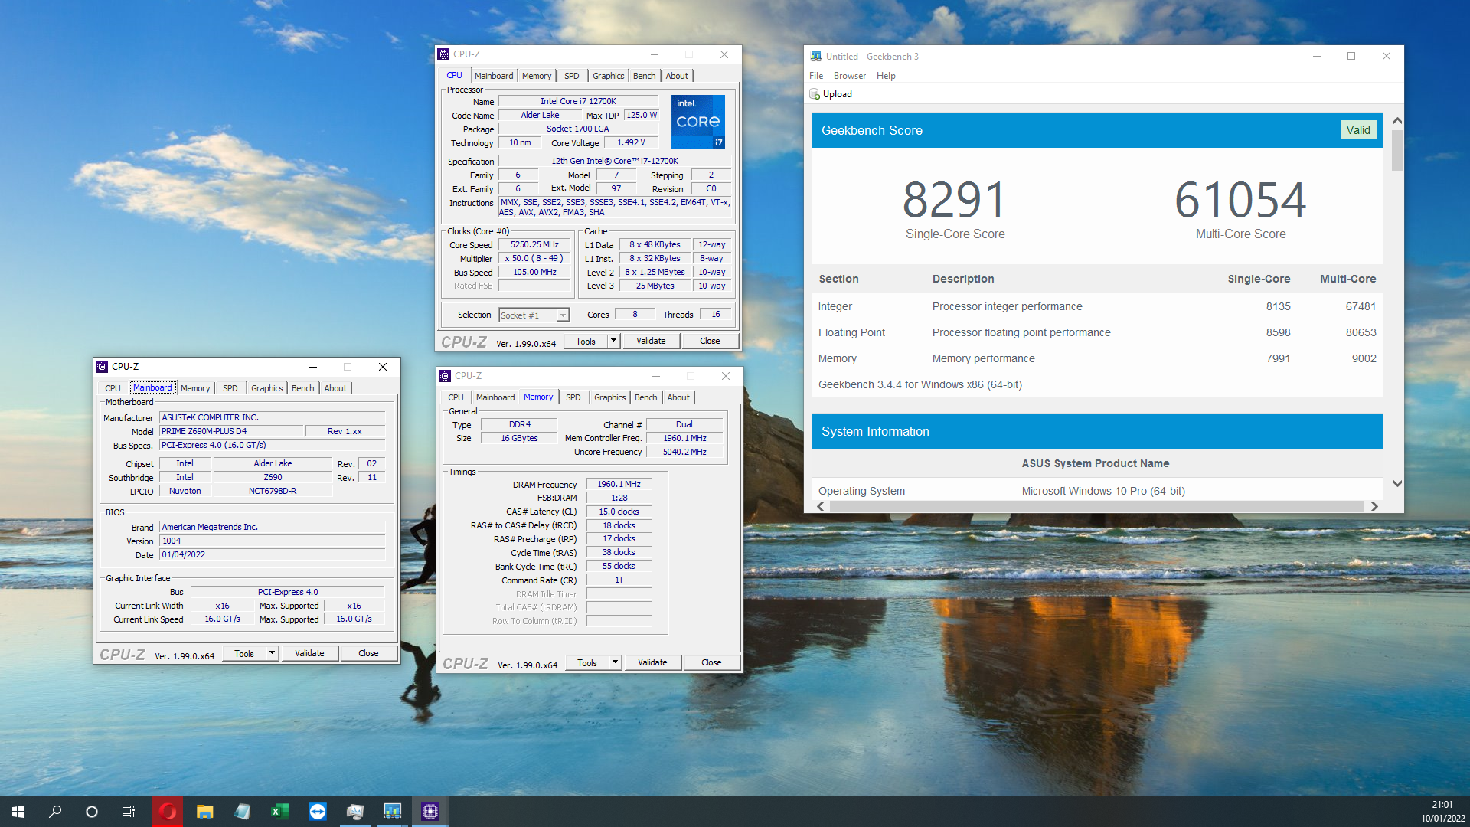This screenshot has height=827, width=1470.
Task: Switch to Mainboard tab in CPU window
Action: [x=494, y=76]
